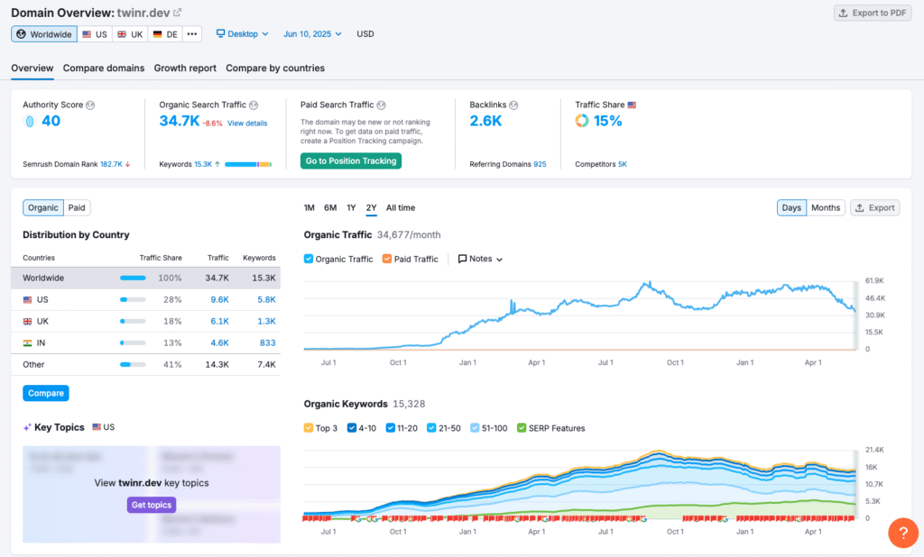Click US traffic value 9.6K
Viewport: 924px width, 557px height.
click(x=220, y=300)
